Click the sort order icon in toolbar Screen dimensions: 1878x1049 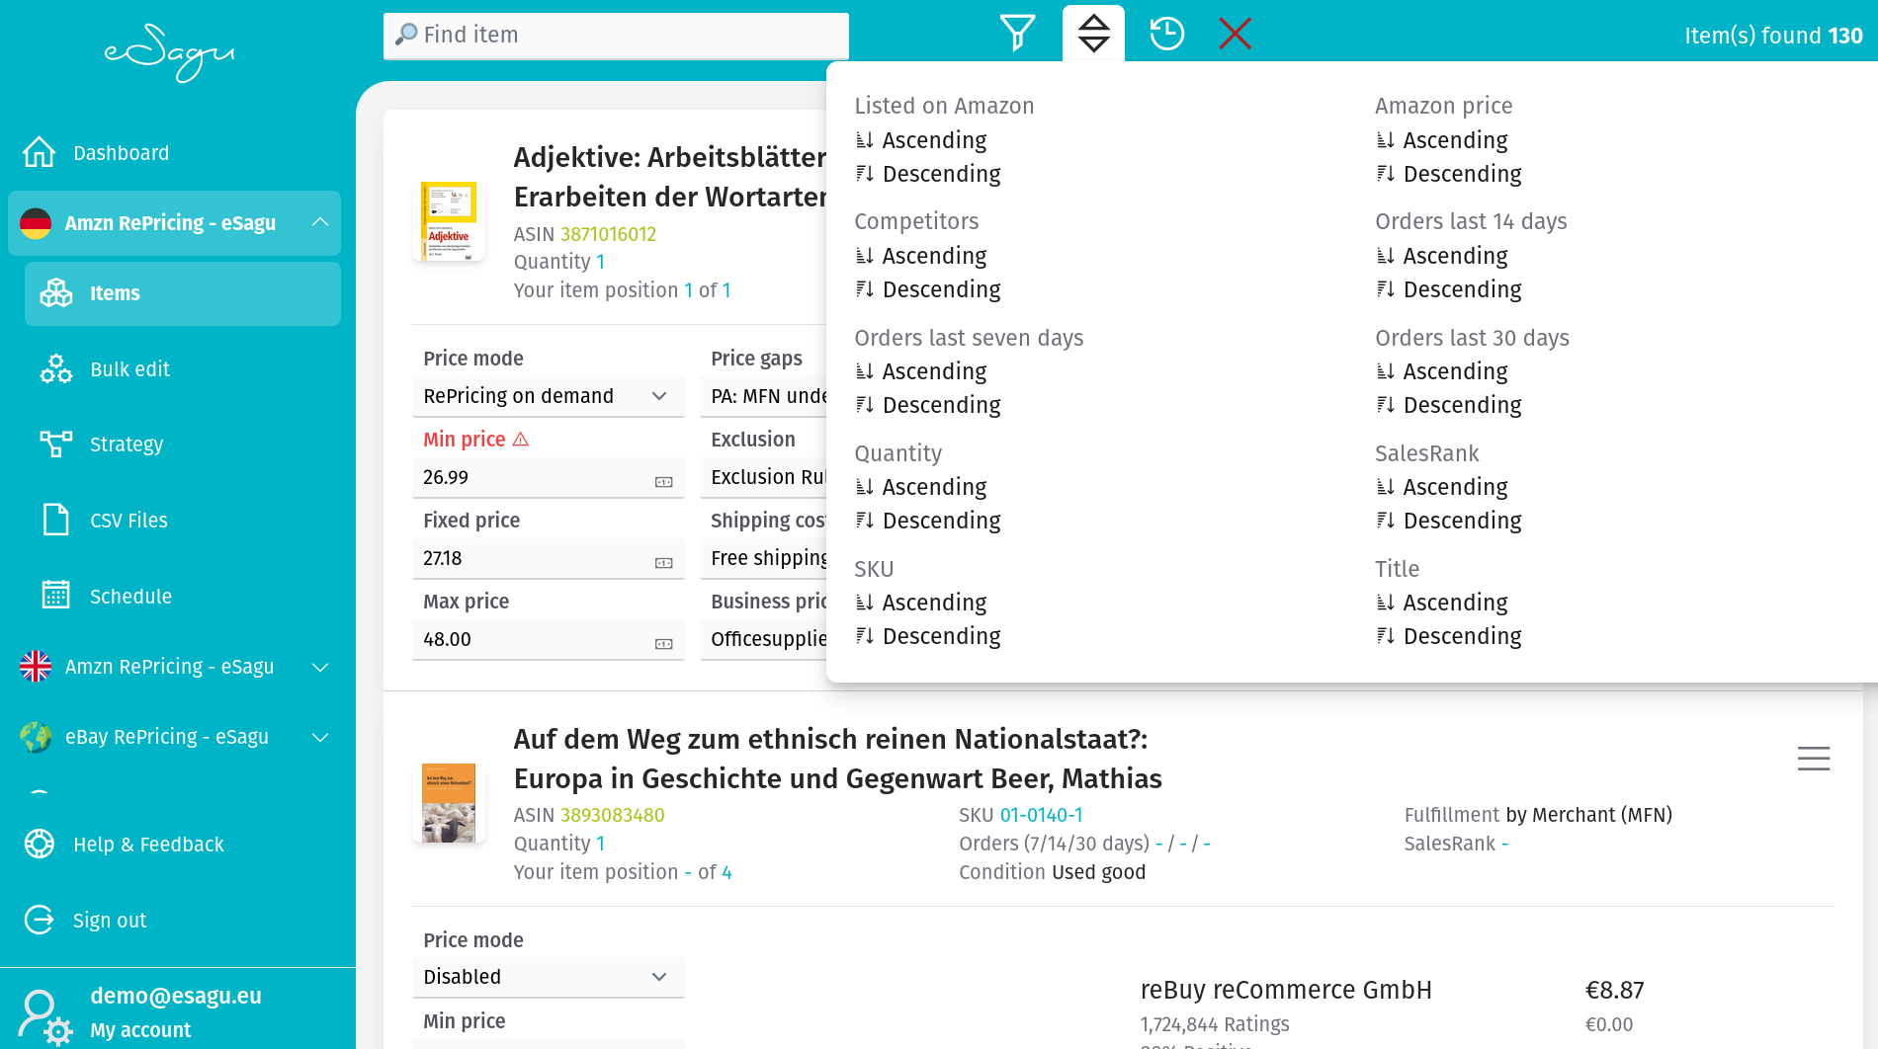point(1093,34)
